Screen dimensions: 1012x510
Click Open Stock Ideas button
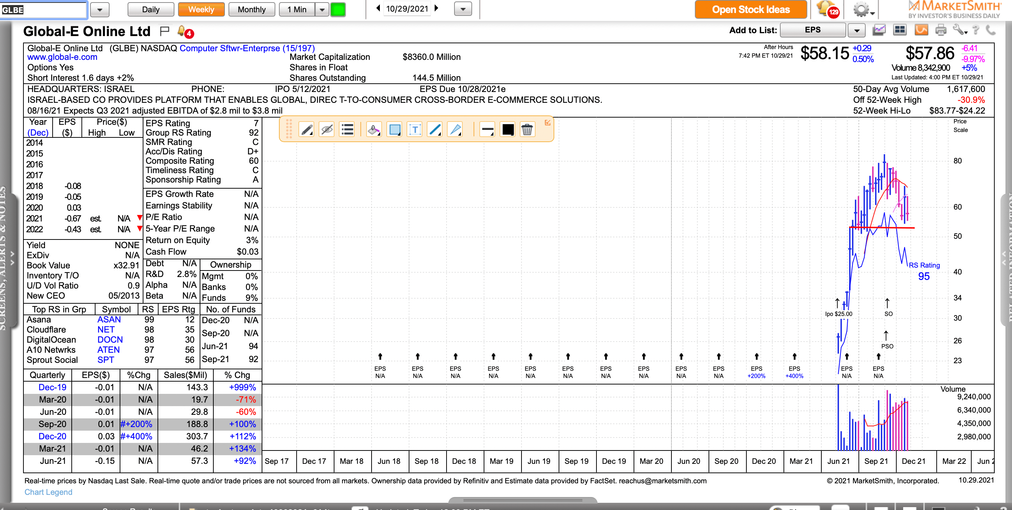[751, 9]
